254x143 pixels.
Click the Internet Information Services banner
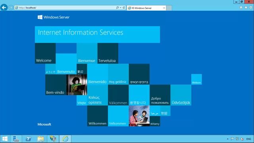(x=97, y=35)
